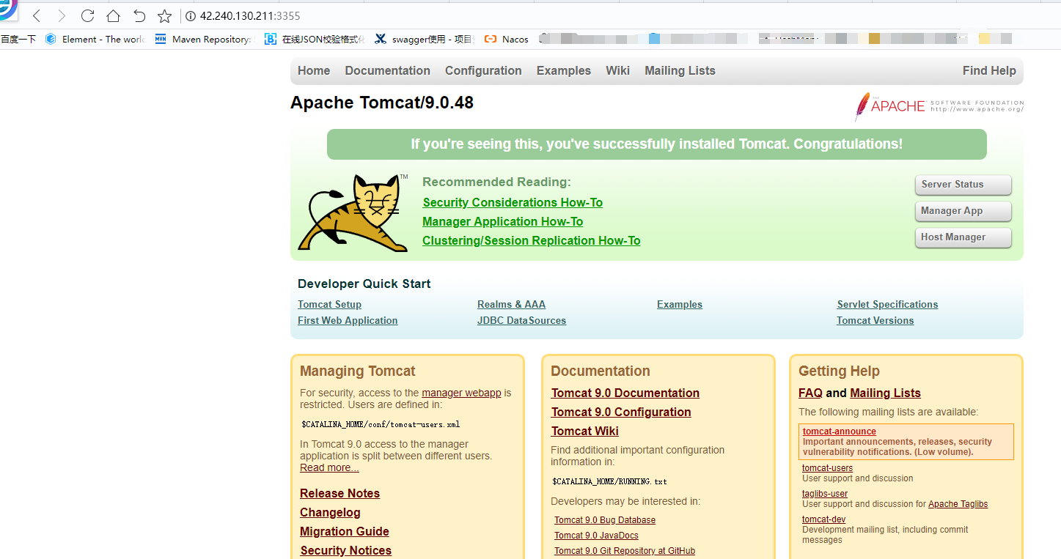This screenshot has height=559, width=1061.
Task: Click the Manager App button
Action: pyautogui.click(x=963, y=211)
